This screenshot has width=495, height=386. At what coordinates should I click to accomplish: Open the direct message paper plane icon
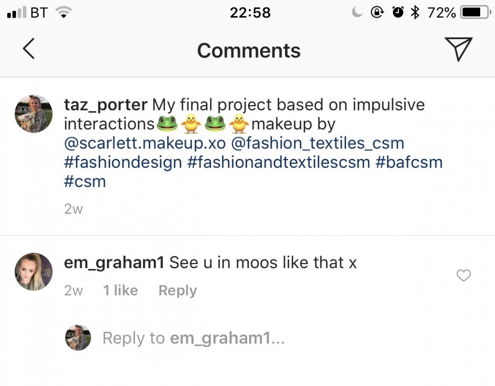click(x=458, y=49)
